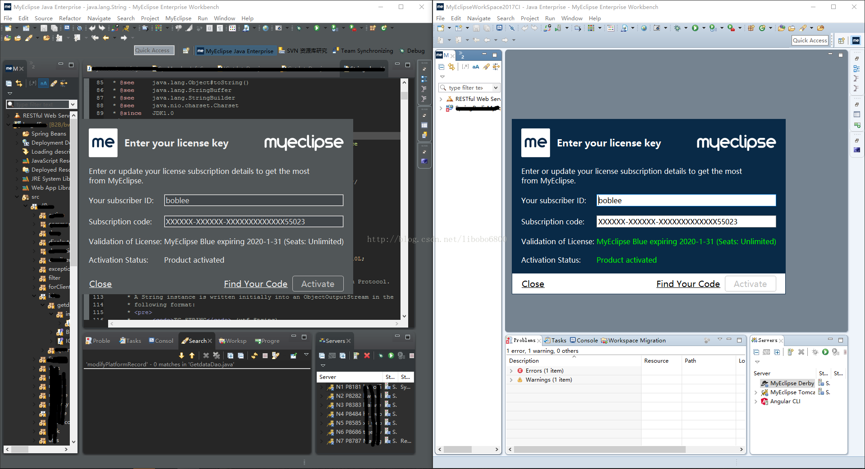Click the Save icon in left window toolbar
Viewport: 865px width, 469px height.
point(44,28)
